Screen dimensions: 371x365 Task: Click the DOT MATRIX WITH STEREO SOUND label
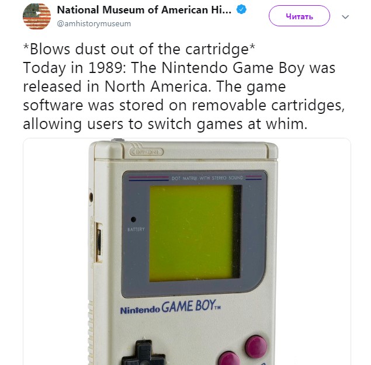tap(207, 178)
